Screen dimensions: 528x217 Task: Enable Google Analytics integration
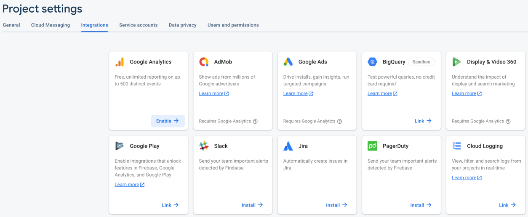(168, 121)
